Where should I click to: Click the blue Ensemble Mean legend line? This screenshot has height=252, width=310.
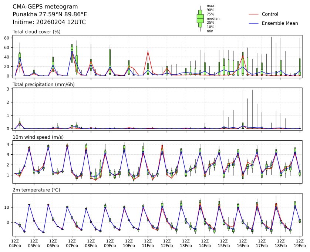pyautogui.click(x=253, y=23)
